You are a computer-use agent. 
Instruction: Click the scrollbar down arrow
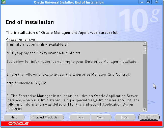click(x=145, y=109)
